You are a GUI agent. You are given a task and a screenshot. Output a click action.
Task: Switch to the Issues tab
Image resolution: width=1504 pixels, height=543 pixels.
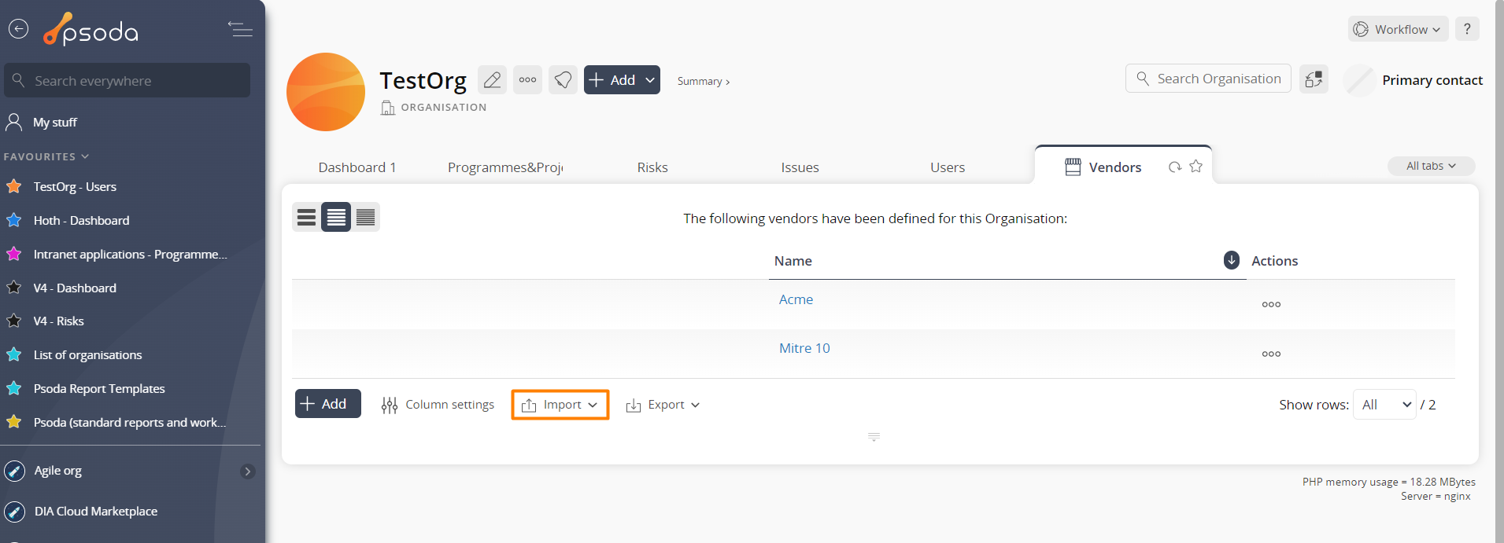tap(800, 167)
